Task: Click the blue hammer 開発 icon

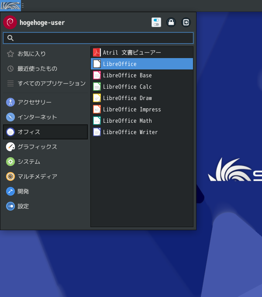Action: 10,191
